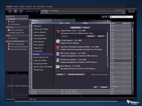This screenshot has height=106, width=142.
Task: Click the speaker icon right of volume
Action: 37,11
